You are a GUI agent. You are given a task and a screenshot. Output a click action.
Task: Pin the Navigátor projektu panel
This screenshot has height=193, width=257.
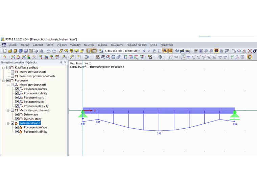point(61,62)
